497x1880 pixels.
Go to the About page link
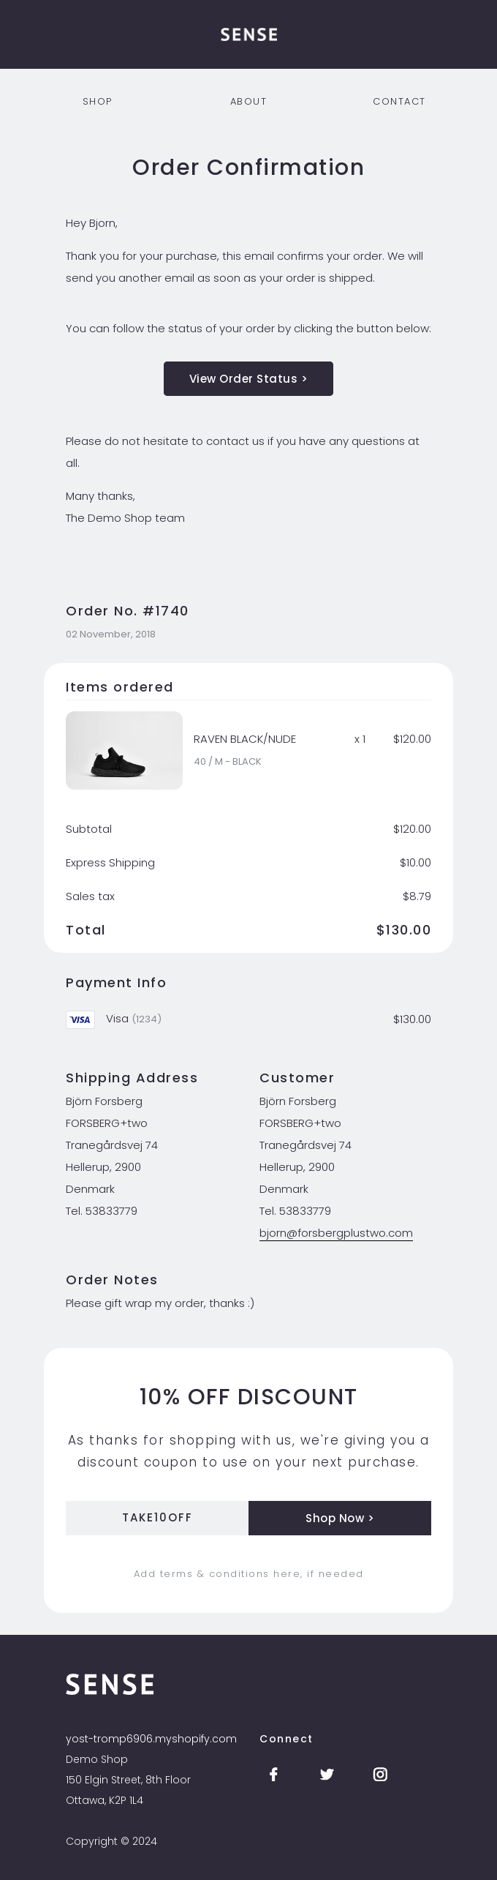(x=248, y=102)
